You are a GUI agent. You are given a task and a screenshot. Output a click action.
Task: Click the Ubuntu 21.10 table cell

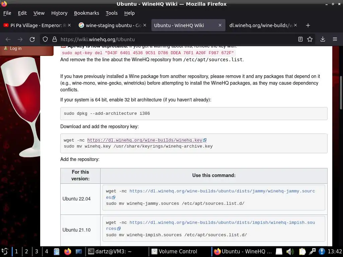[x=80, y=230]
